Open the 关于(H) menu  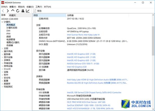47,7
